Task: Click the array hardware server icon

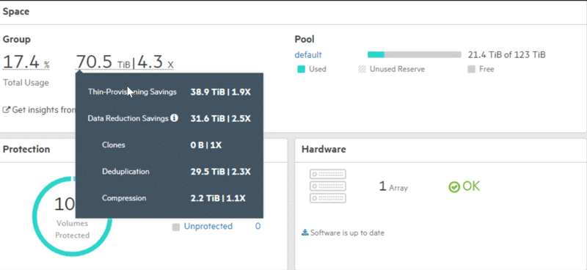Action: (x=327, y=186)
